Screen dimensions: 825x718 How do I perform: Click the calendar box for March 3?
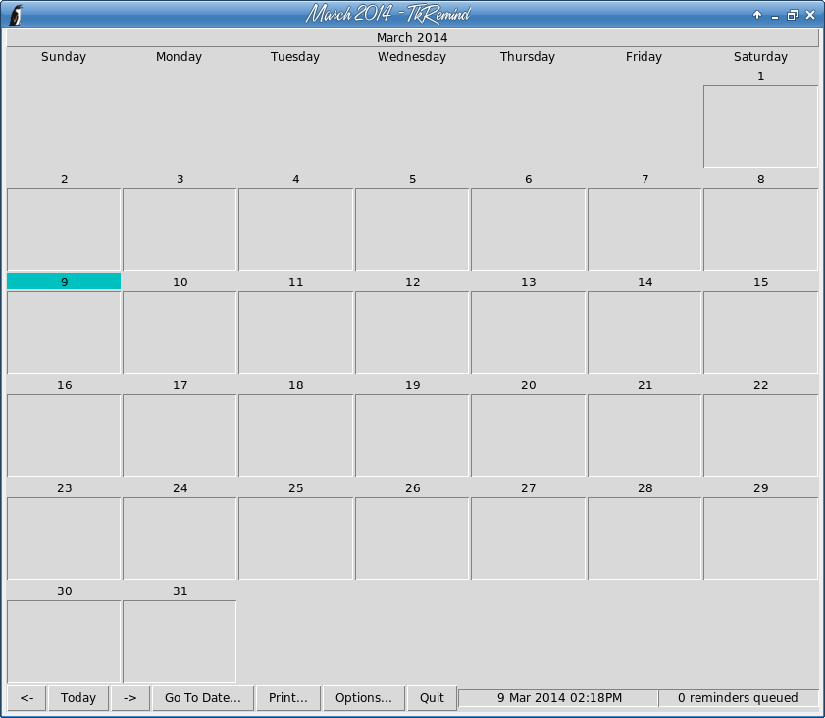[180, 230]
